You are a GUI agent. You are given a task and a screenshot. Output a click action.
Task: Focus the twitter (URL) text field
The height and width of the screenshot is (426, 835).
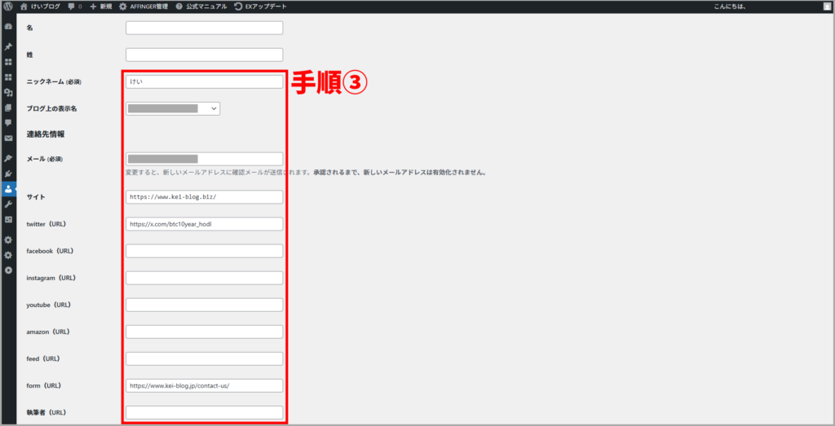pos(204,224)
